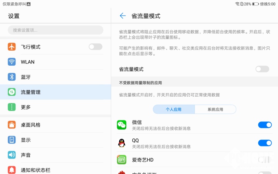Tap the WLAN wifi icon
278x174 pixels.
pyautogui.click(x=12, y=62)
